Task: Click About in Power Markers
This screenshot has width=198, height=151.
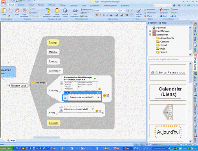Action: (163, 16)
